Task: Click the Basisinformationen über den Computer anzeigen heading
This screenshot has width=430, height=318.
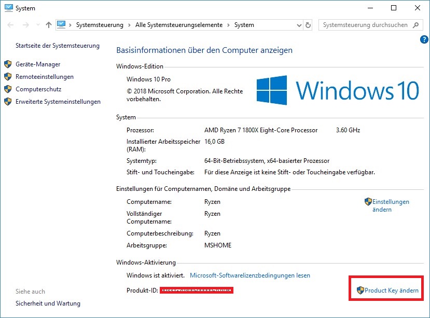Action: (x=204, y=50)
